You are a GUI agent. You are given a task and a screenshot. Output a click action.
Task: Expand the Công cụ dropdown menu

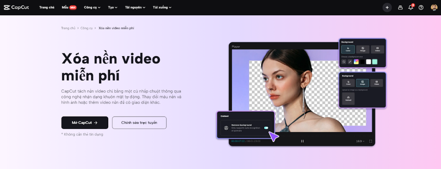point(92,7)
